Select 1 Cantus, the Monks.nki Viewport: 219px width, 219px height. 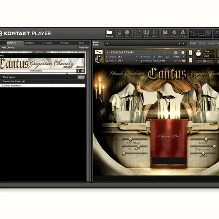[x=42, y=81]
